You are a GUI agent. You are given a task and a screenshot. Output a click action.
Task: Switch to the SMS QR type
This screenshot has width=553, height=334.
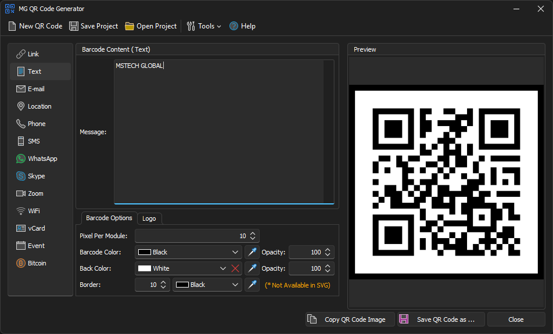coord(40,141)
